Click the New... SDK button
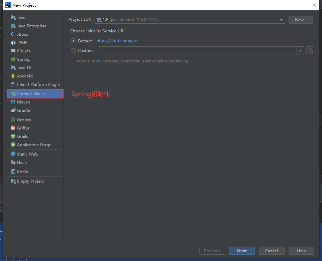This screenshot has height=261, width=322. (x=301, y=20)
